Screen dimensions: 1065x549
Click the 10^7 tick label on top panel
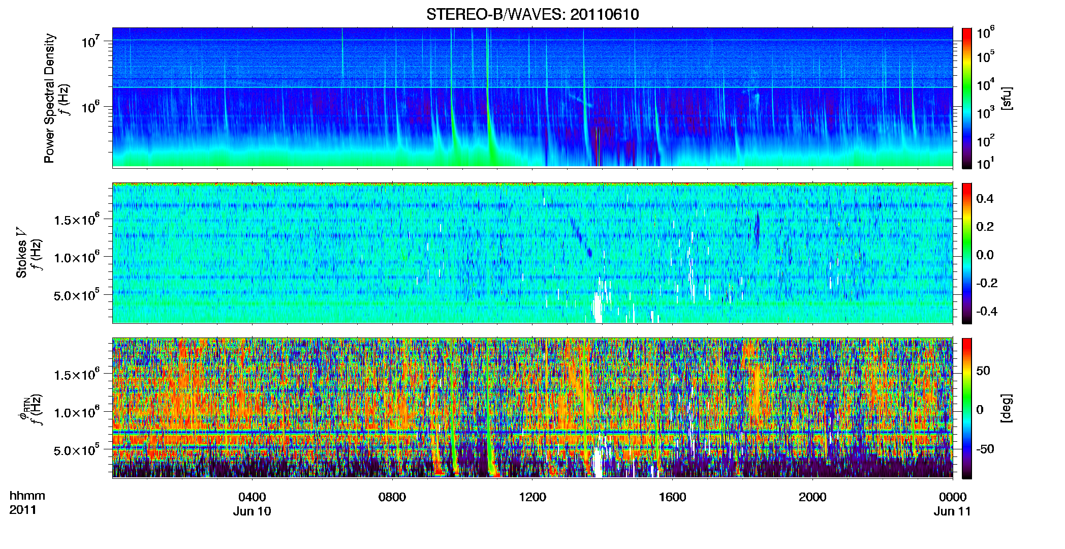91,41
